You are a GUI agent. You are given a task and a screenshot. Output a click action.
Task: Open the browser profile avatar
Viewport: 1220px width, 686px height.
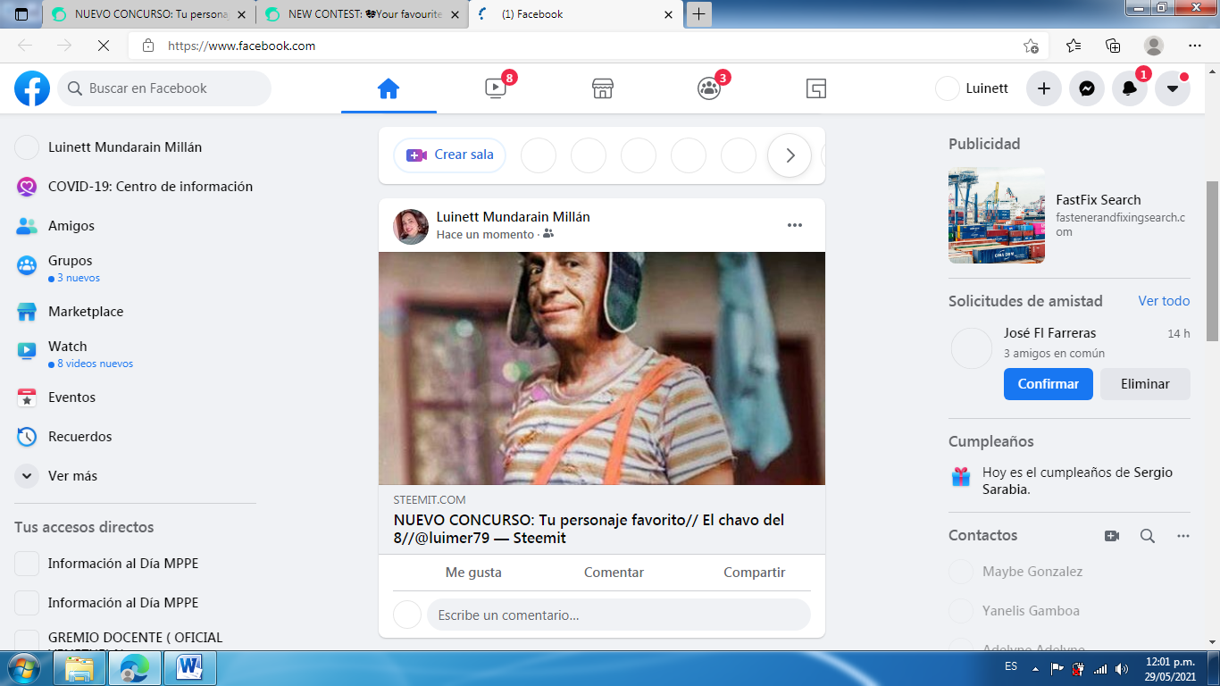(1154, 46)
